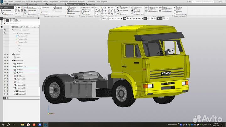This screenshot has height=127, width=226.
Task: Click Найти и заменить tool
Action: pos(178,11)
